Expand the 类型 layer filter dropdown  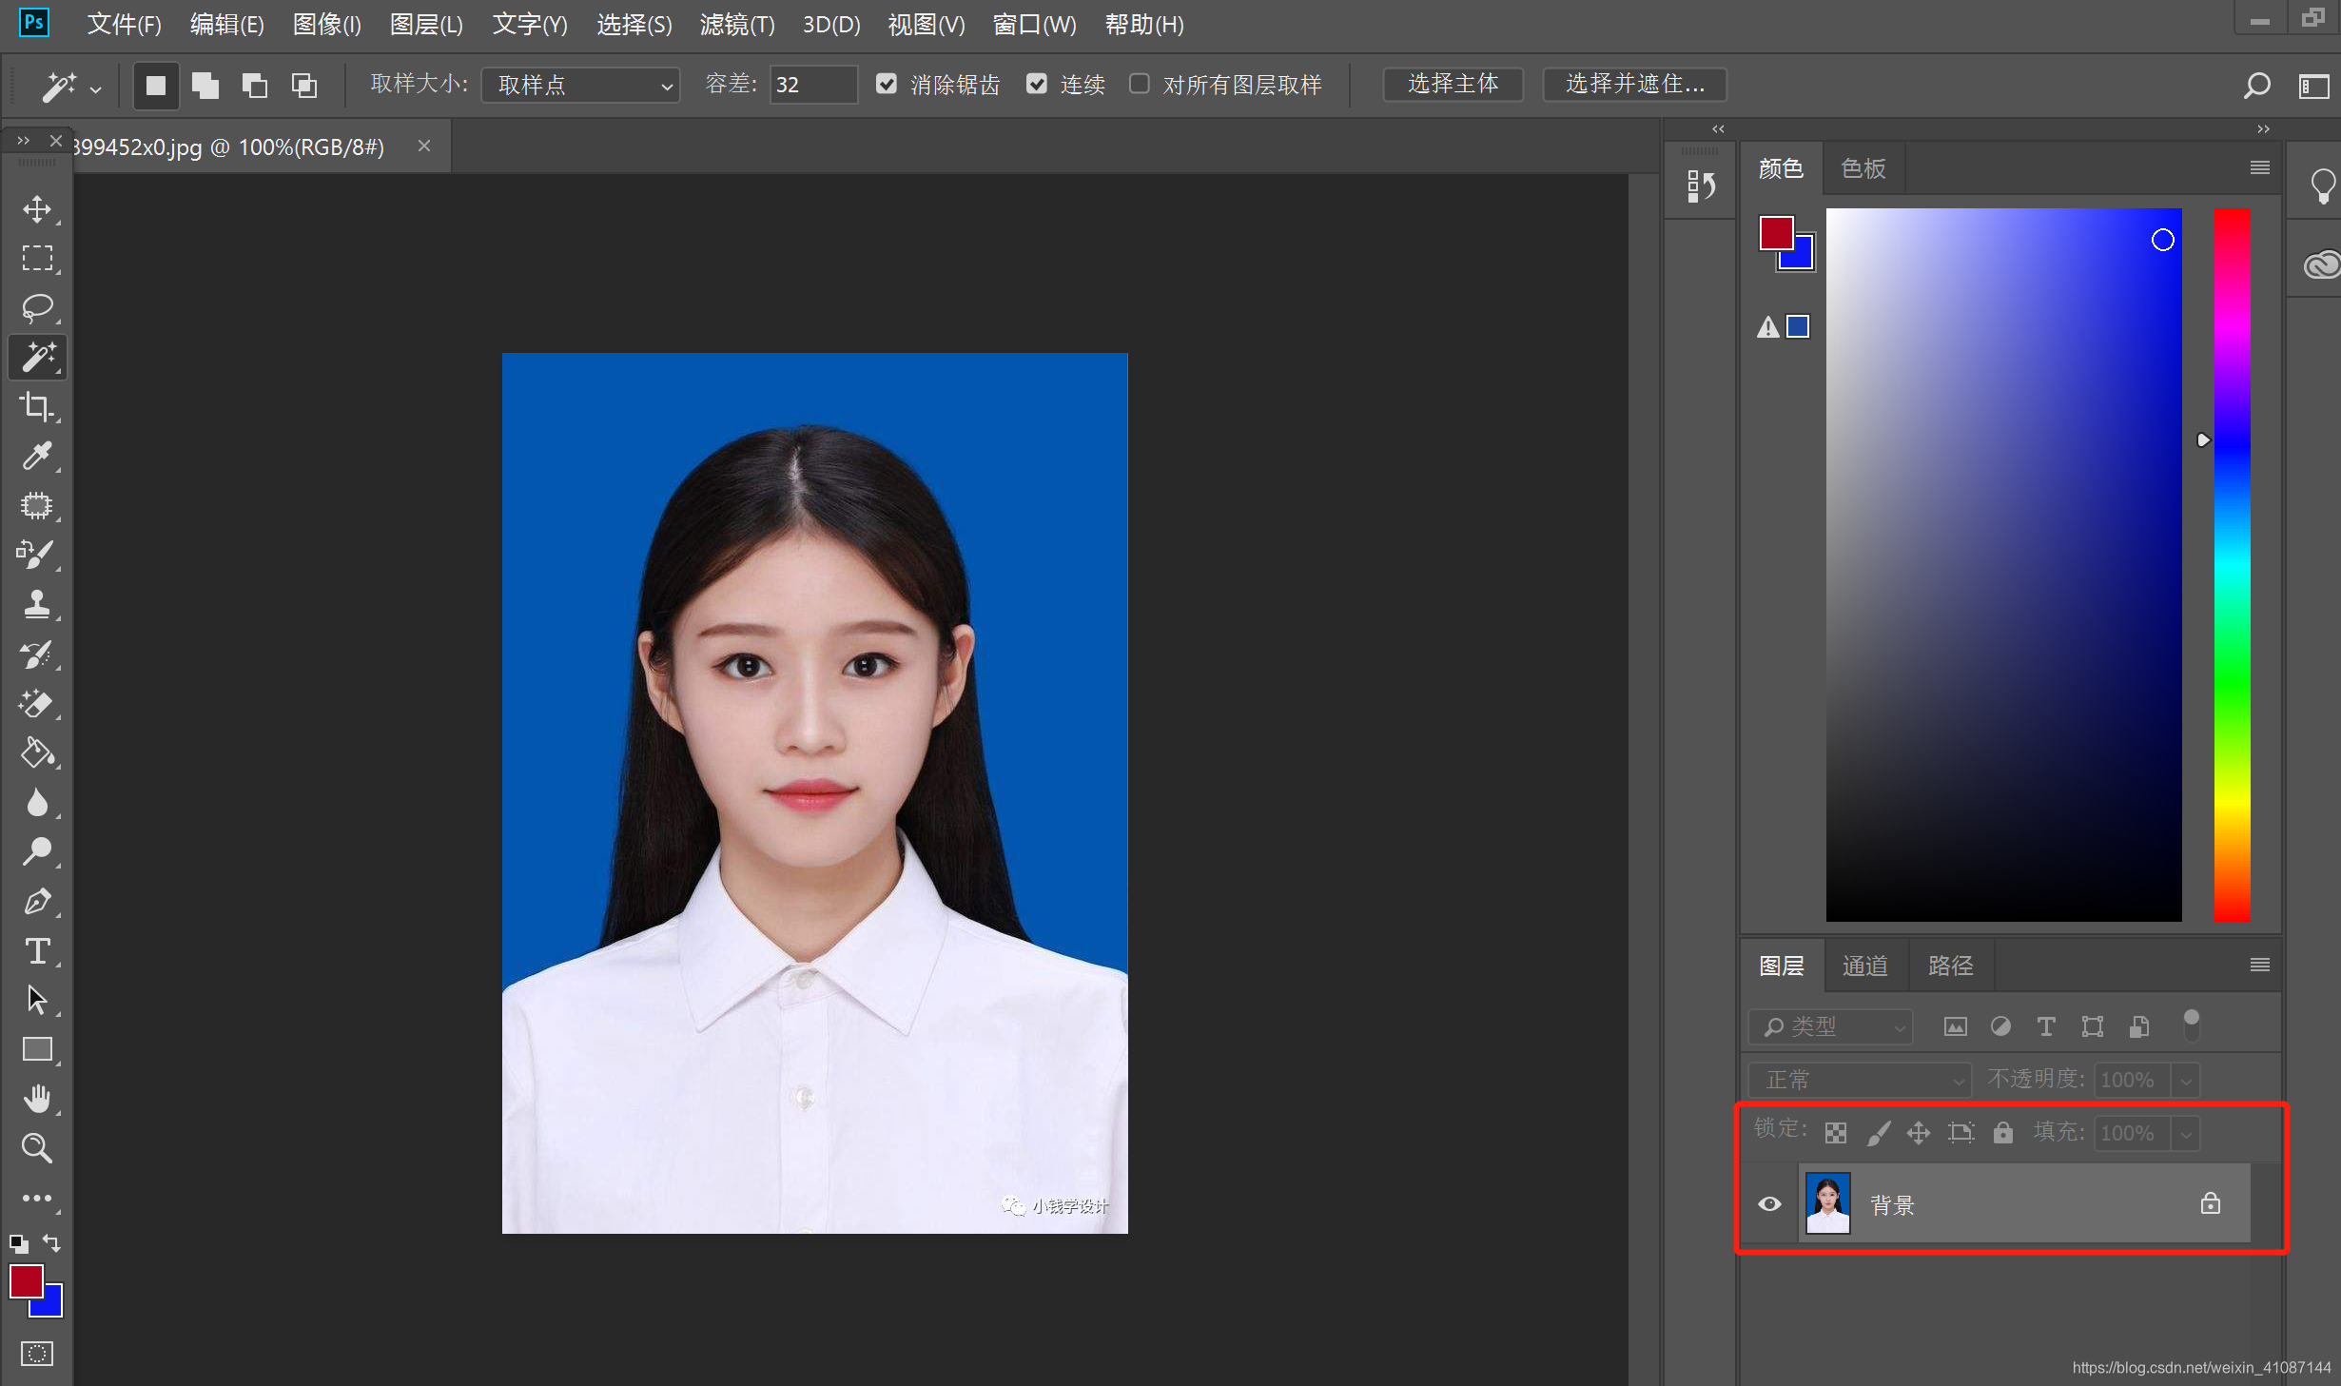click(1831, 1026)
